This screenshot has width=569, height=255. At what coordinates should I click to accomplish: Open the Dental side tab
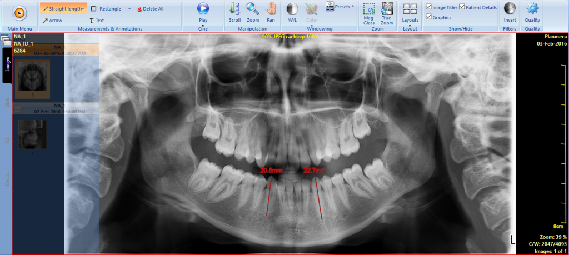click(x=7, y=179)
